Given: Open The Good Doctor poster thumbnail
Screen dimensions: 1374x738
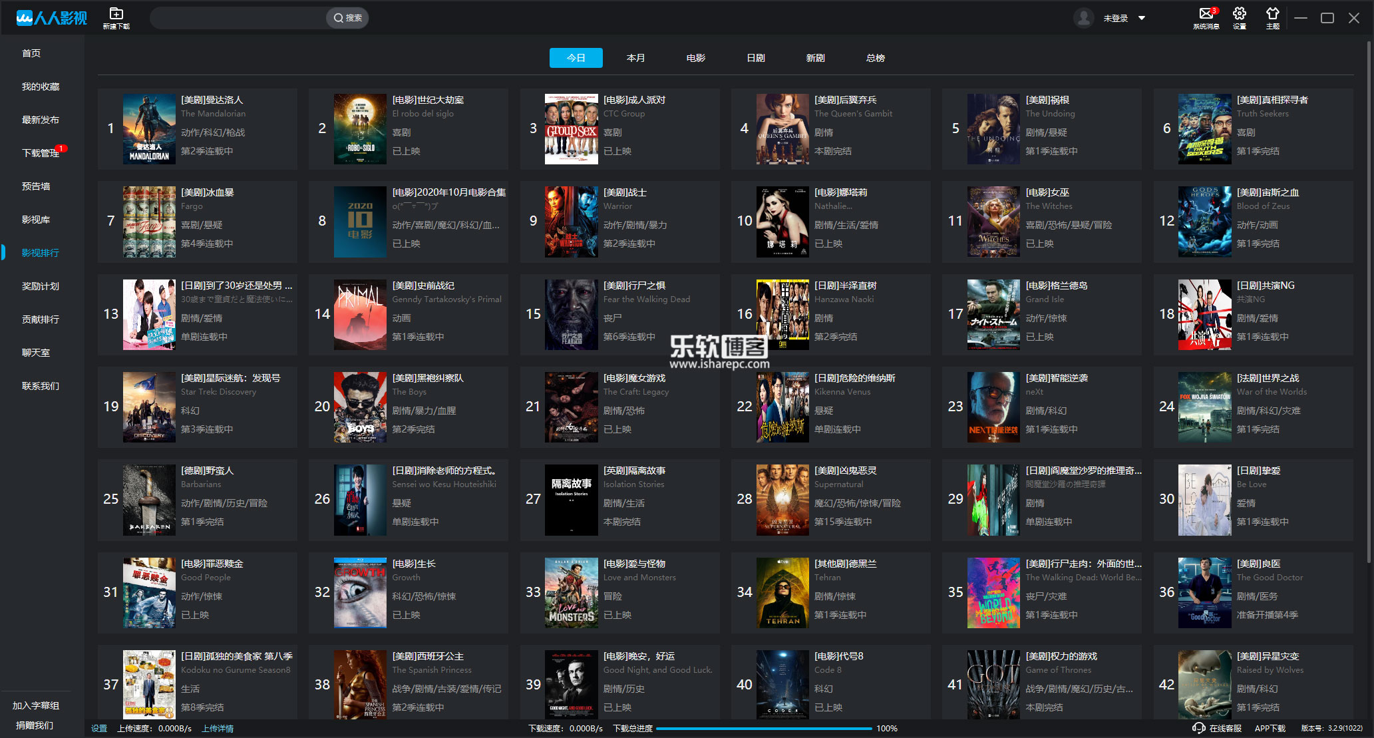Looking at the screenshot, I should click(1204, 593).
